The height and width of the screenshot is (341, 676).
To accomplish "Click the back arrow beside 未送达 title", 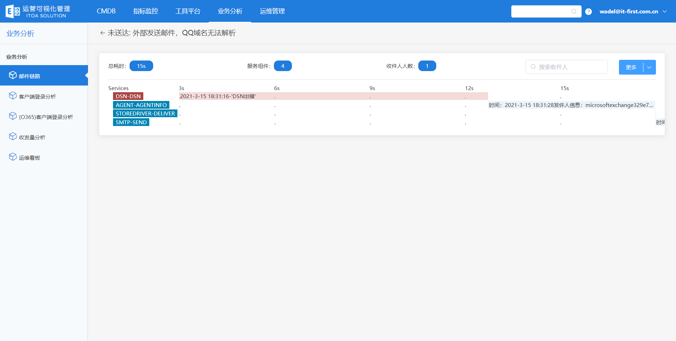I will point(102,33).
